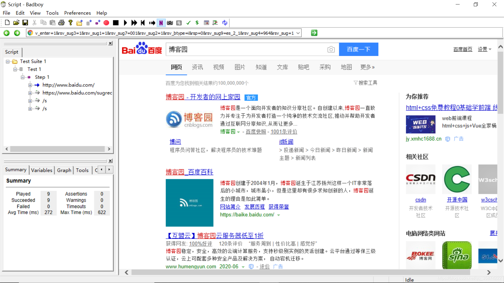Add a new Test with the toolbar icon
This screenshot has width=504, height=283.
89,23
